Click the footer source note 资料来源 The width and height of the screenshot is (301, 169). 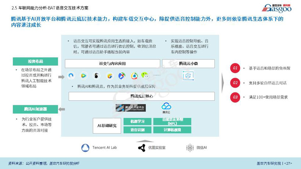coord(44,164)
